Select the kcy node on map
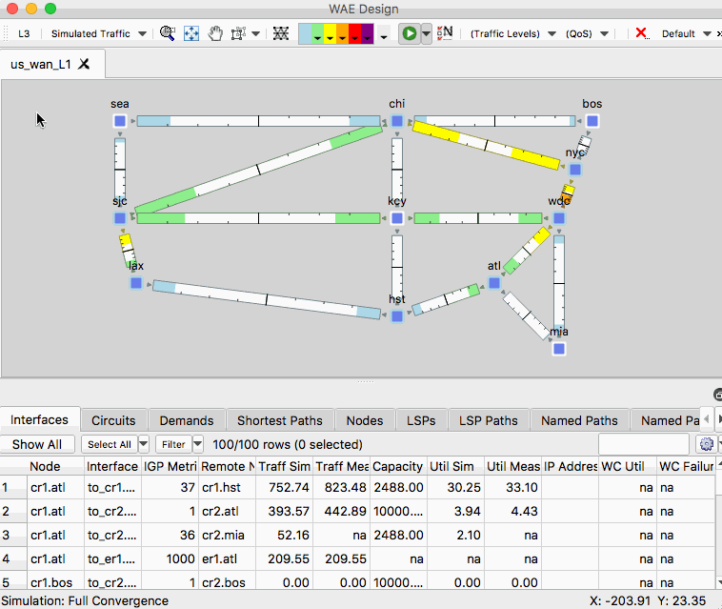 [397, 218]
